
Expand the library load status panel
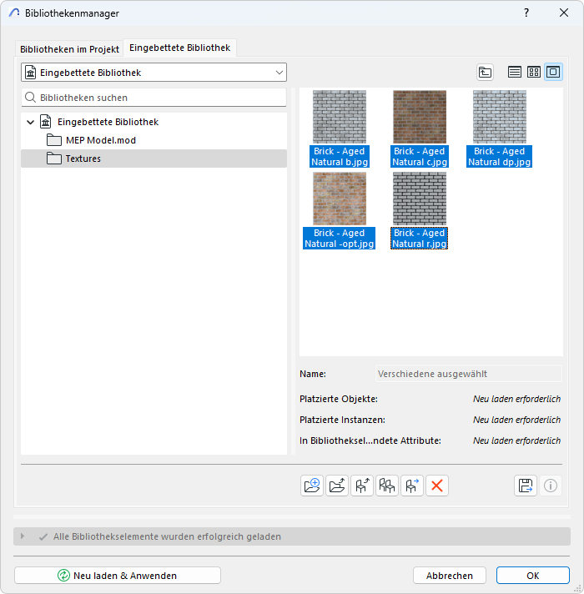23,536
